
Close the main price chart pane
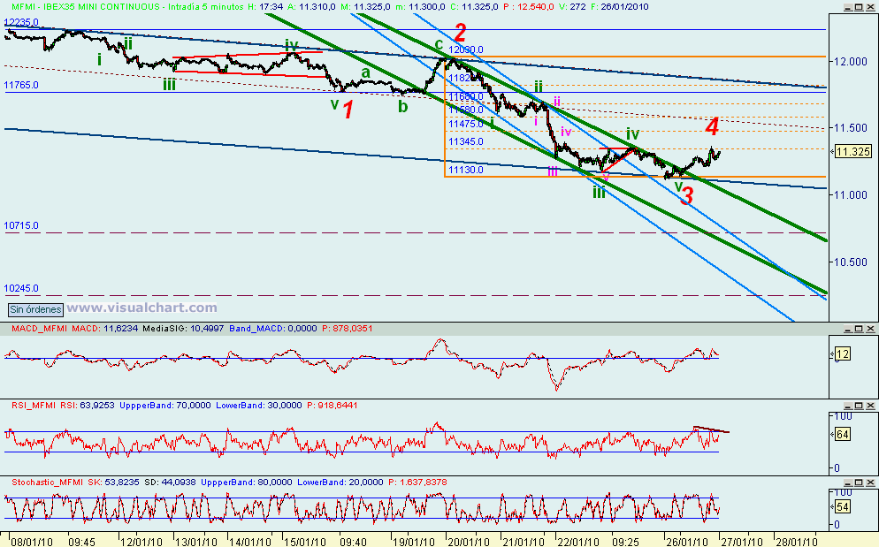coord(869,7)
